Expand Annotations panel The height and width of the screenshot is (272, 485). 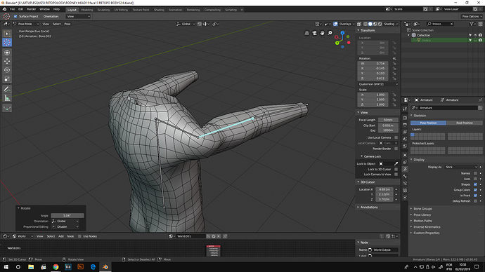[369, 208]
